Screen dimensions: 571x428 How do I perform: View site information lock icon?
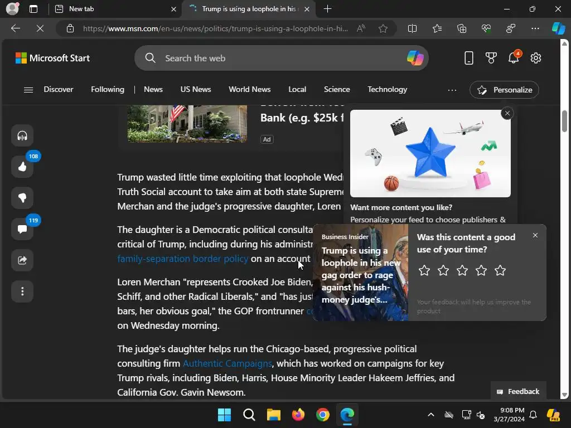70,28
